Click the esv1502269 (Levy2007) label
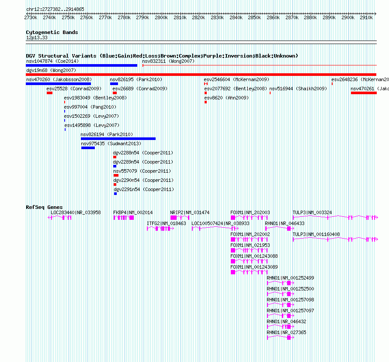Screen dimensions: 389x362 [x=91, y=116]
